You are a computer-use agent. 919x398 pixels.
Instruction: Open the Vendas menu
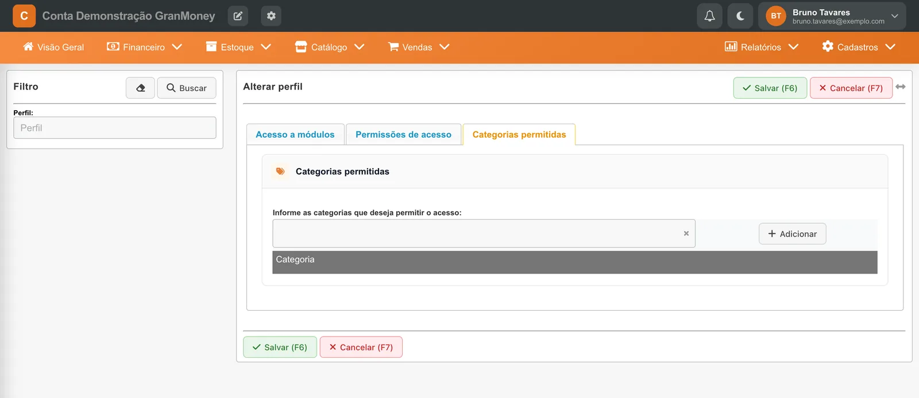click(418, 47)
